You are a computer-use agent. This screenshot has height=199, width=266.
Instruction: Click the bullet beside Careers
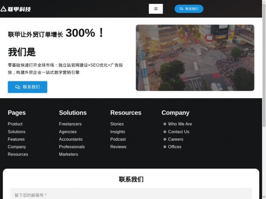[x=164, y=139]
